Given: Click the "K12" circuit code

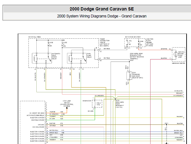Looking at the screenshot, I should click(62, 140).
